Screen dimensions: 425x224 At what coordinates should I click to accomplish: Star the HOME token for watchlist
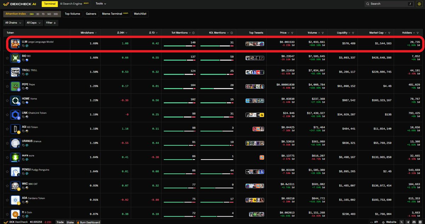coord(7,100)
